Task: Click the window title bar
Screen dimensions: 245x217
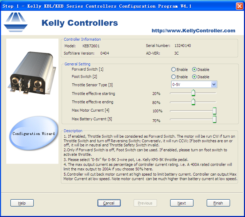Action: [x=104, y=6]
